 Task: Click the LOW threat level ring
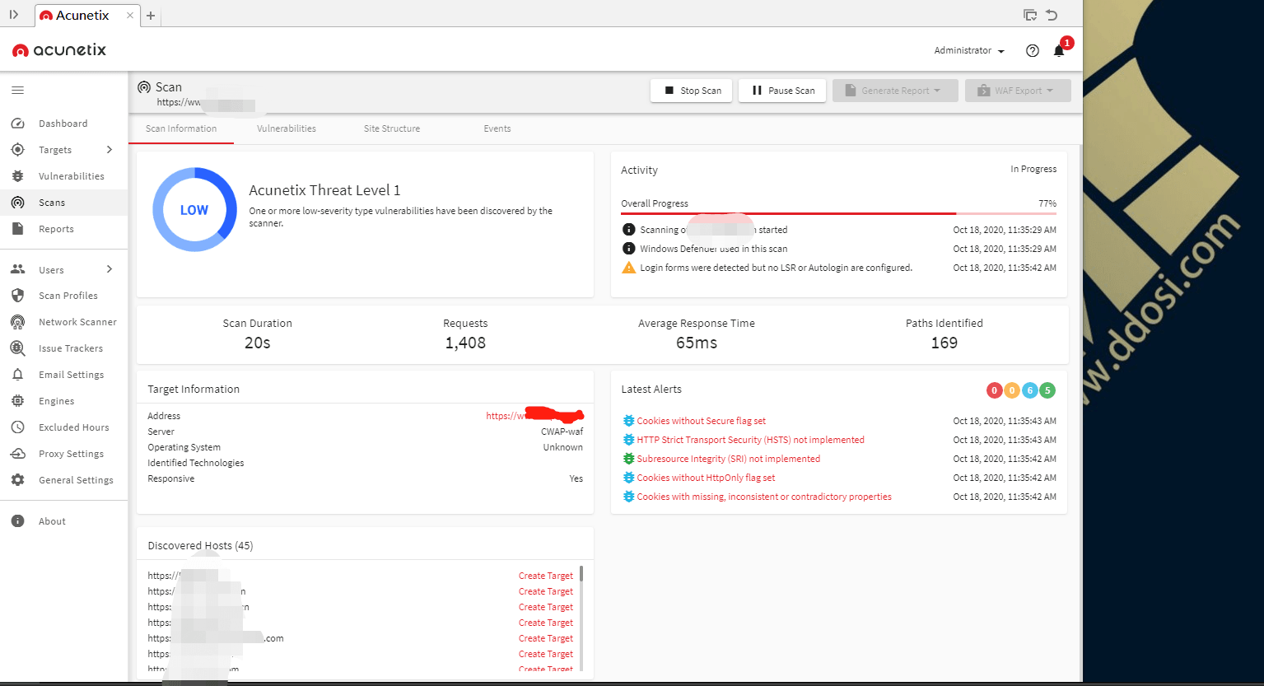coord(194,210)
